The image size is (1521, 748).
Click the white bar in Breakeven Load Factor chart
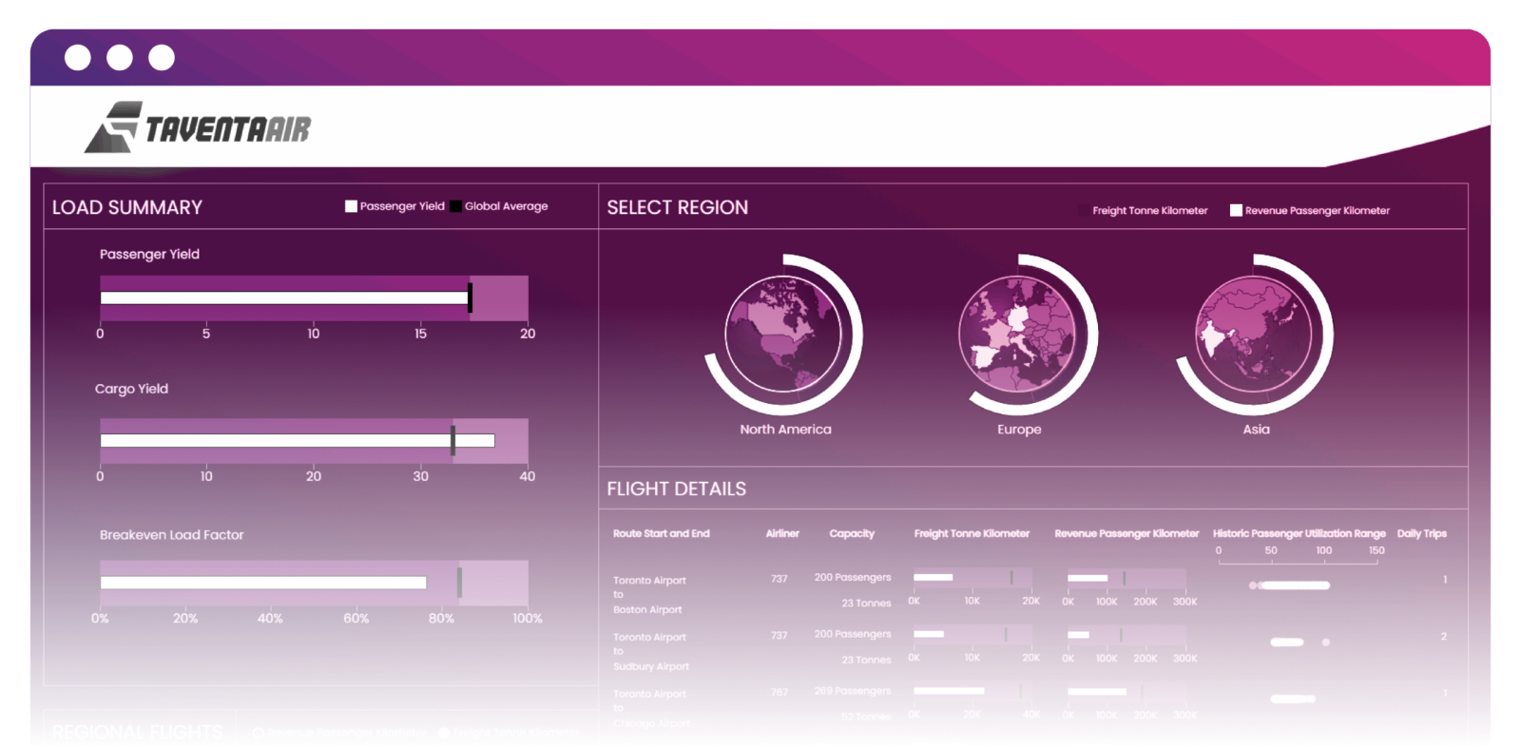[x=263, y=583]
